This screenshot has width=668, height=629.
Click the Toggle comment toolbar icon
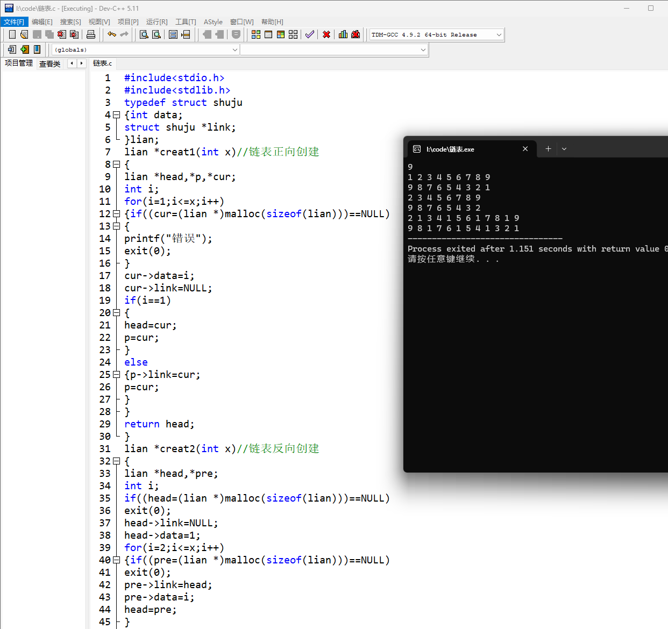pyautogui.click(x=236, y=34)
